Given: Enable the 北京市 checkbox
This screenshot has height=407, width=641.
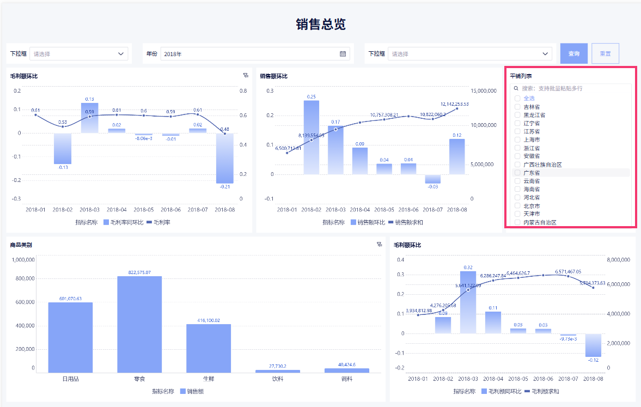Looking at the screenshot, I should coord(517,206).
